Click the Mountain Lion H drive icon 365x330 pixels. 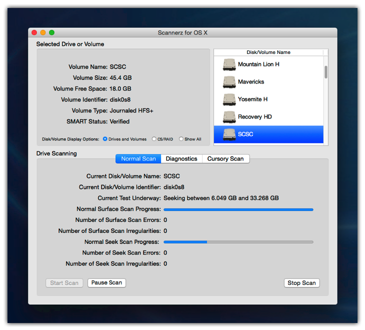(x=229, y=64)
